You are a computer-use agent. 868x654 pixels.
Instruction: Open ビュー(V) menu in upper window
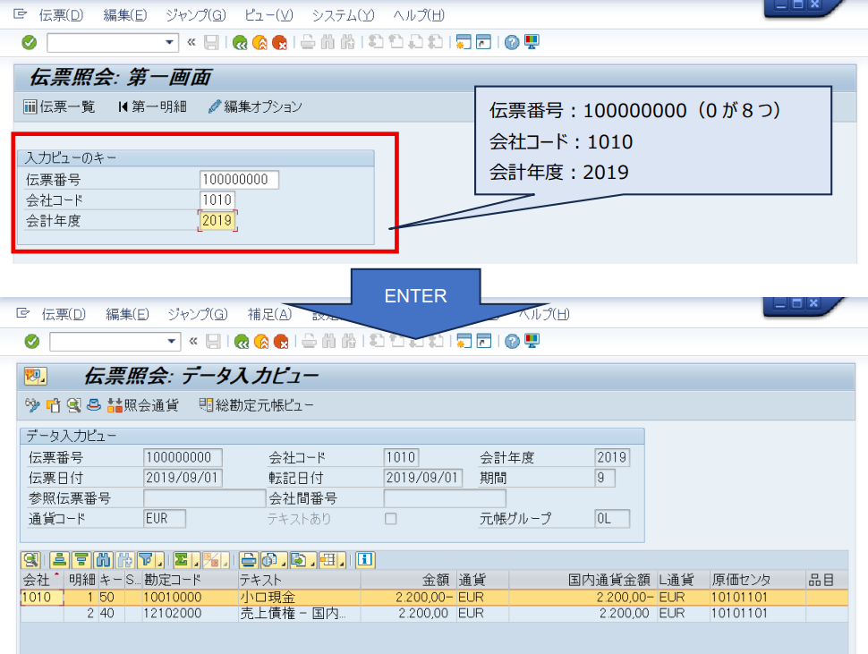coord(268,15)
